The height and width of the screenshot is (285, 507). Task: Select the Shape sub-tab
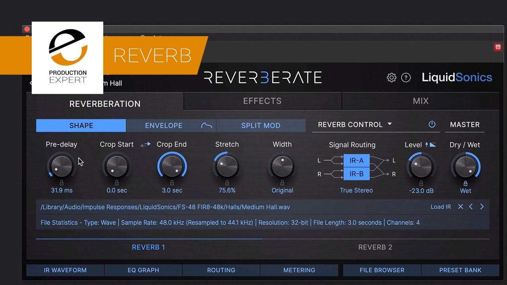coord(81,125)
